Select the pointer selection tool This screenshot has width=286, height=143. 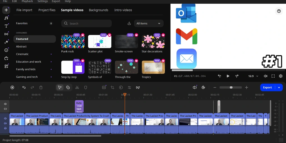(60, 87)
